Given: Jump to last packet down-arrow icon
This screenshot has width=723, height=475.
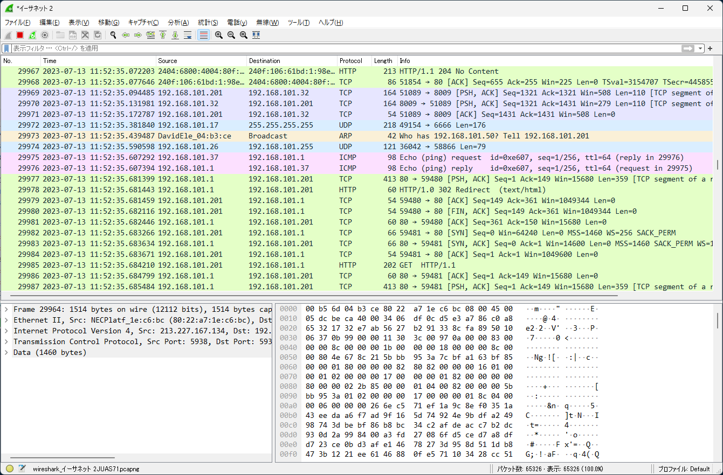Looking at the screenshot, I should point(175,35).
